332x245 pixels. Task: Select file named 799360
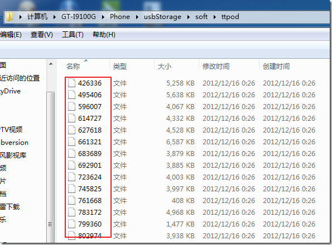coord(90,224)
